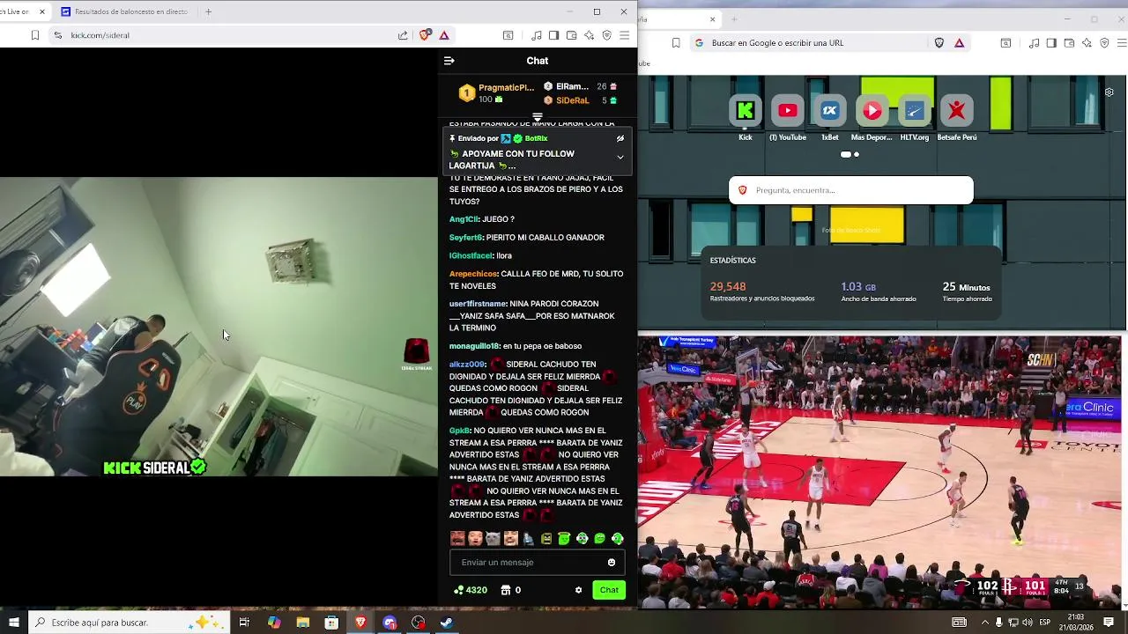Viewport: 1128px width, 634px height.
Task: Click the kick.com/sideral address bar
Action: 229,35
